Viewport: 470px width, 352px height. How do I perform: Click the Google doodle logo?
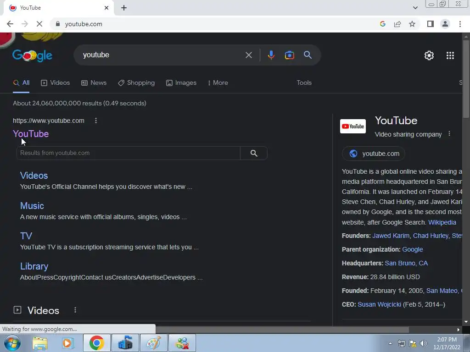[33, 55]
